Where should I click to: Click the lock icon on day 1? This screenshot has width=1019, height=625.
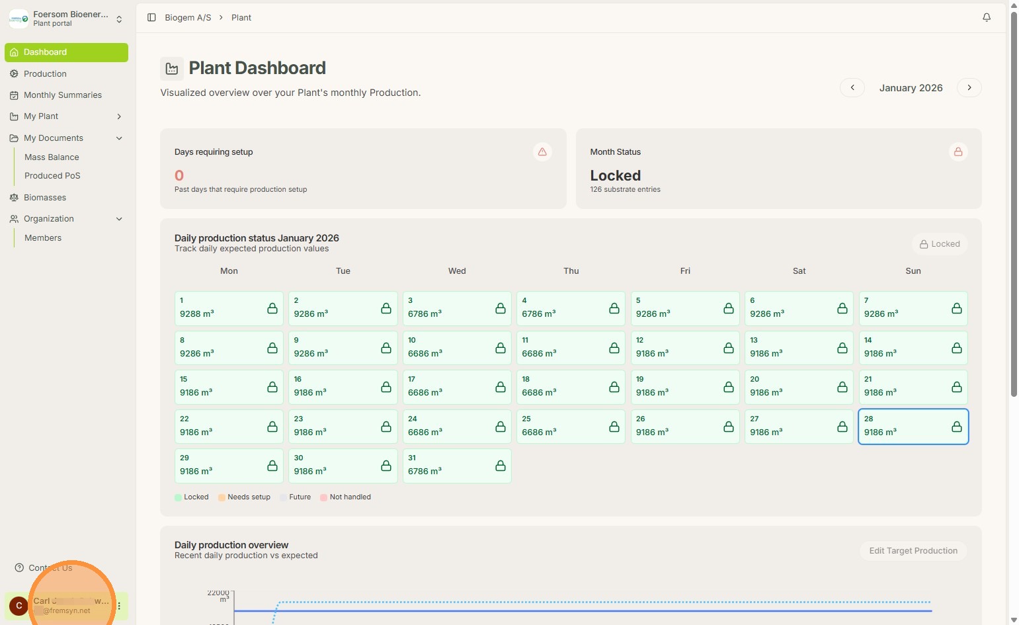pos(272,309)
